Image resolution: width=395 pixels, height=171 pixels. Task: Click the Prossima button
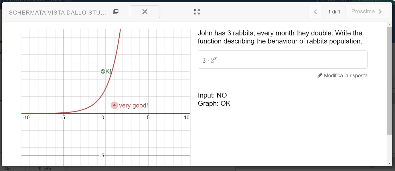[x=367, y=11]
